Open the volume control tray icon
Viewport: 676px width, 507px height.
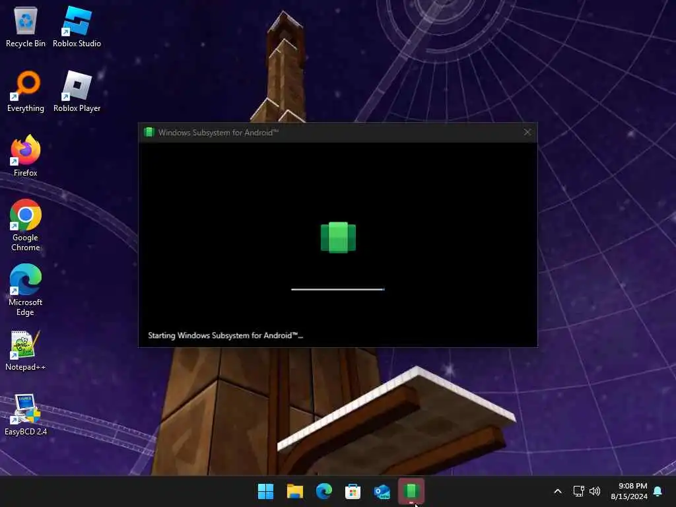(x=595, y=491)
